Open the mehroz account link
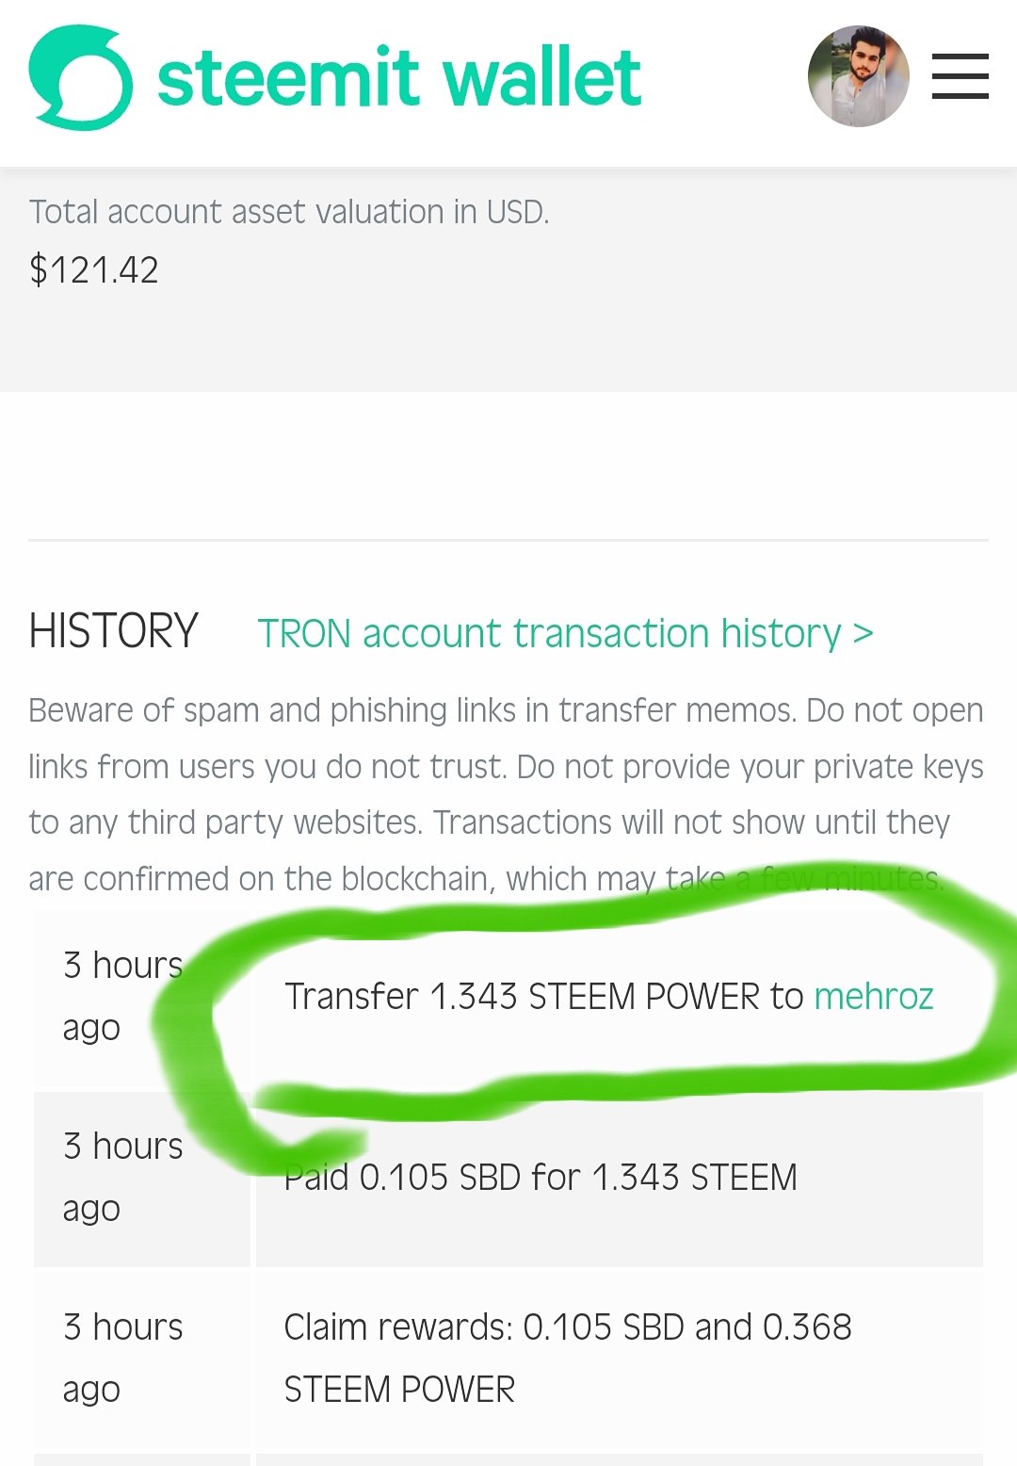Screen dimensions: 1017x1466 (x=874, y=996)
